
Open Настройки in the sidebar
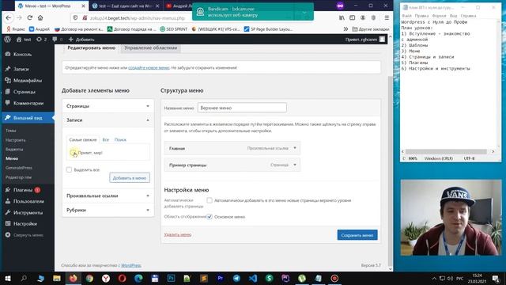tap(25, 223)
